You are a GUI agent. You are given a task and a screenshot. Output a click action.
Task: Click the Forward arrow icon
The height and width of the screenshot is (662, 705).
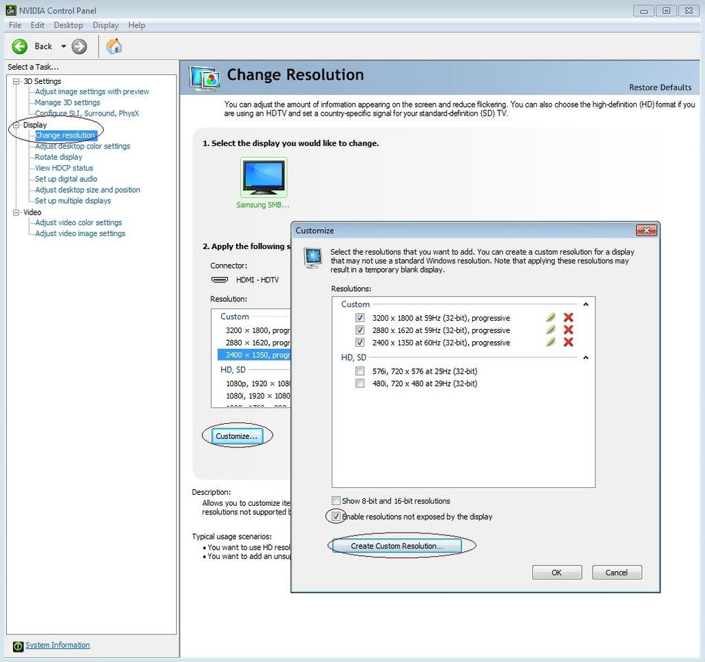point(80,46)
